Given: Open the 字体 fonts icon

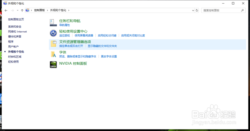Looking at the screenshot, I should click(53, 54).
